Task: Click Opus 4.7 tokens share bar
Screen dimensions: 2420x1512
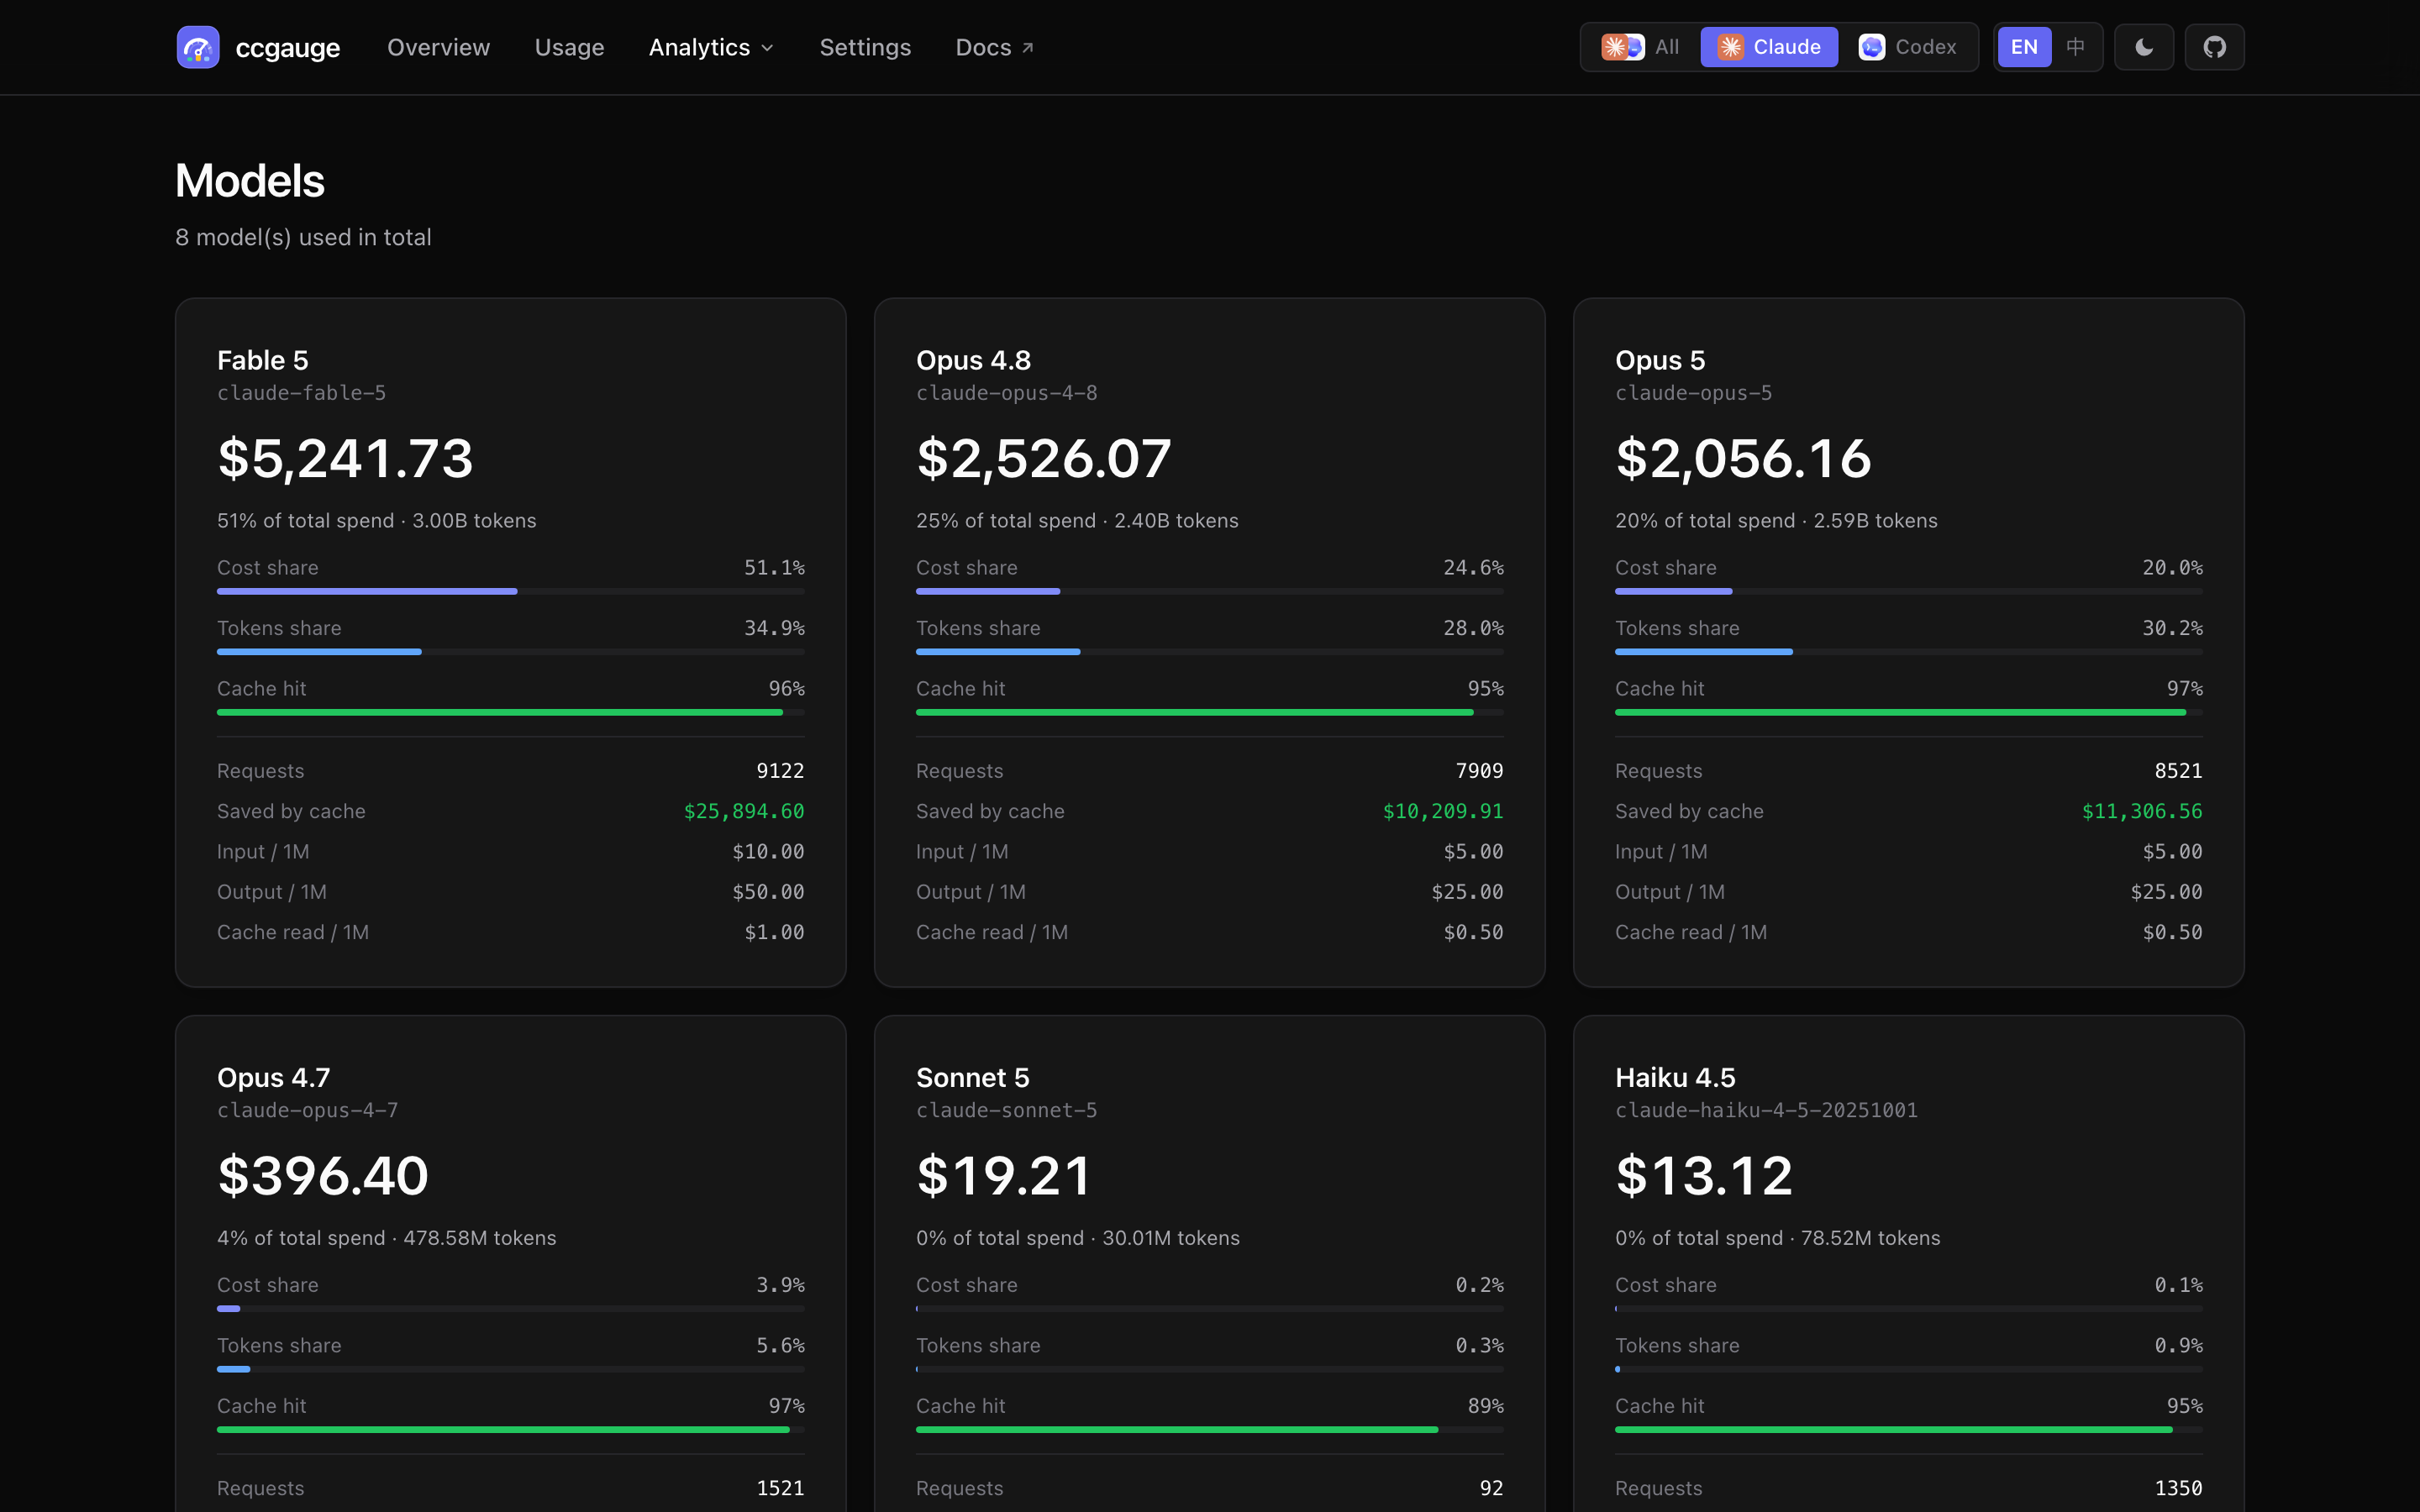Action: click(x=511, y=1369)
